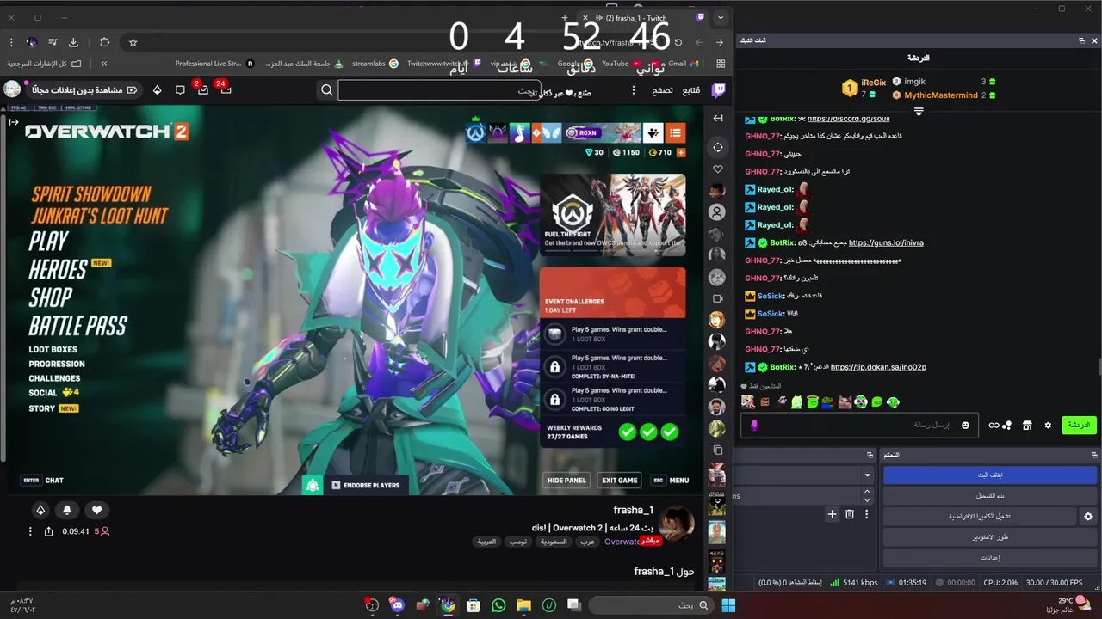Screen dimensions: 1102x619
Task: Click the Twitch logo home icon
Action: click(718, 89)
